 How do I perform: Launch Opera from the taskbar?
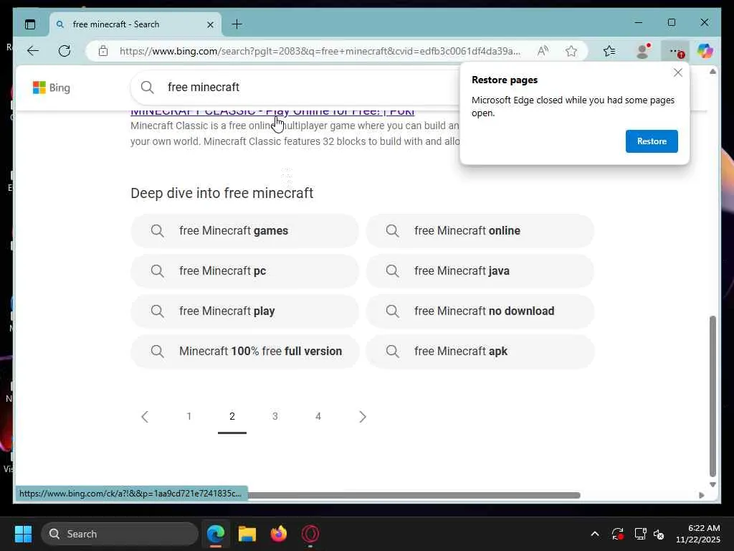(x=310, y=534)
